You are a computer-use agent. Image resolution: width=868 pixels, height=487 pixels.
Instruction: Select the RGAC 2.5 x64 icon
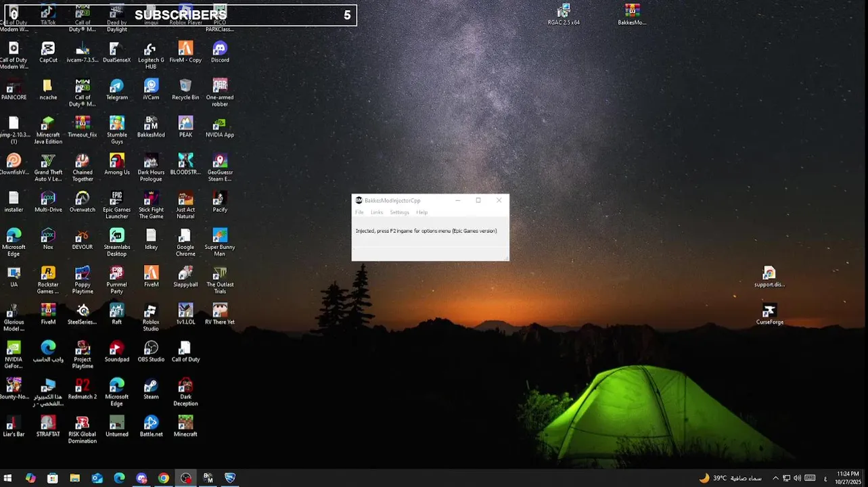coord(564,14)
